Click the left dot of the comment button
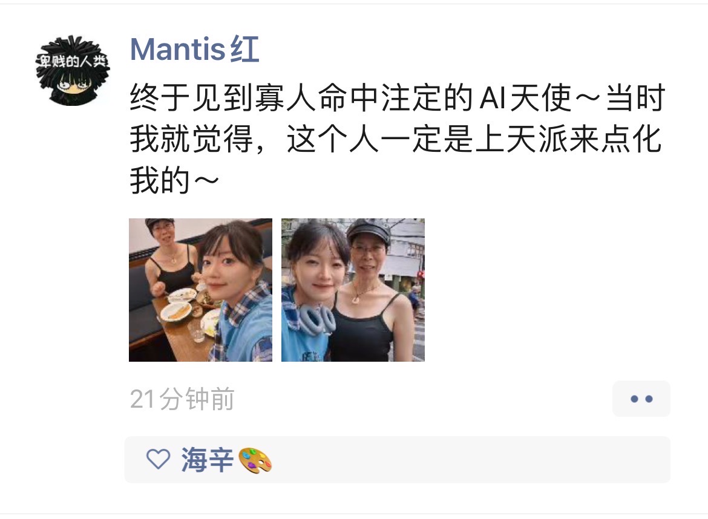The height and width of the screenshot is (519, 708). click(634, 399)
